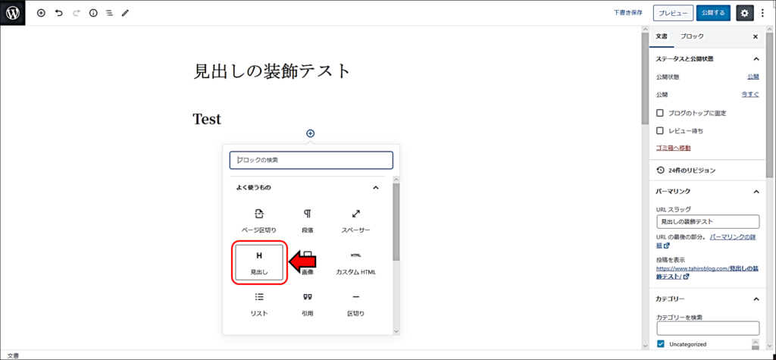Insert a Custom HTML block

(355, 263)
